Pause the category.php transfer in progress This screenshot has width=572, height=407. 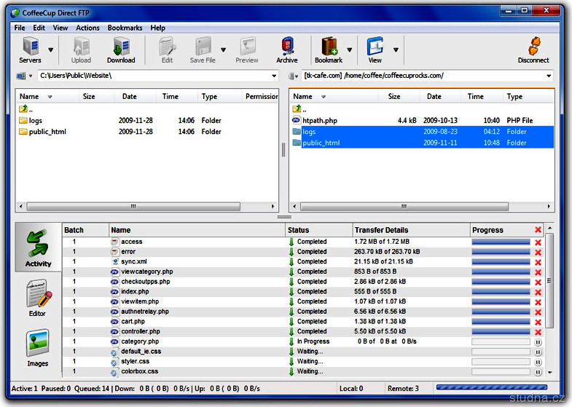538,341
